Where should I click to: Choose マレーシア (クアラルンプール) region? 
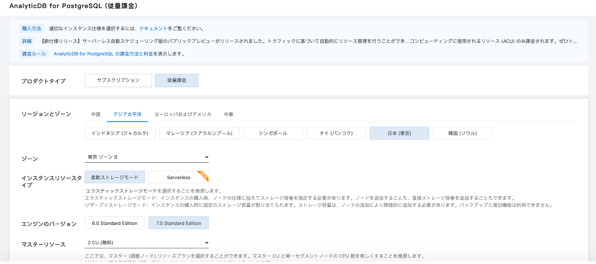199,133
